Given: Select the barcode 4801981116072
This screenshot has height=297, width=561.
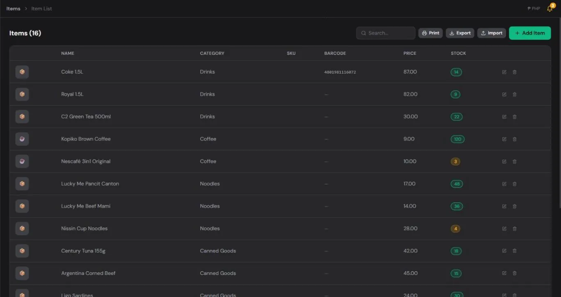Looking at the screenshot, I should pos(340,72).
